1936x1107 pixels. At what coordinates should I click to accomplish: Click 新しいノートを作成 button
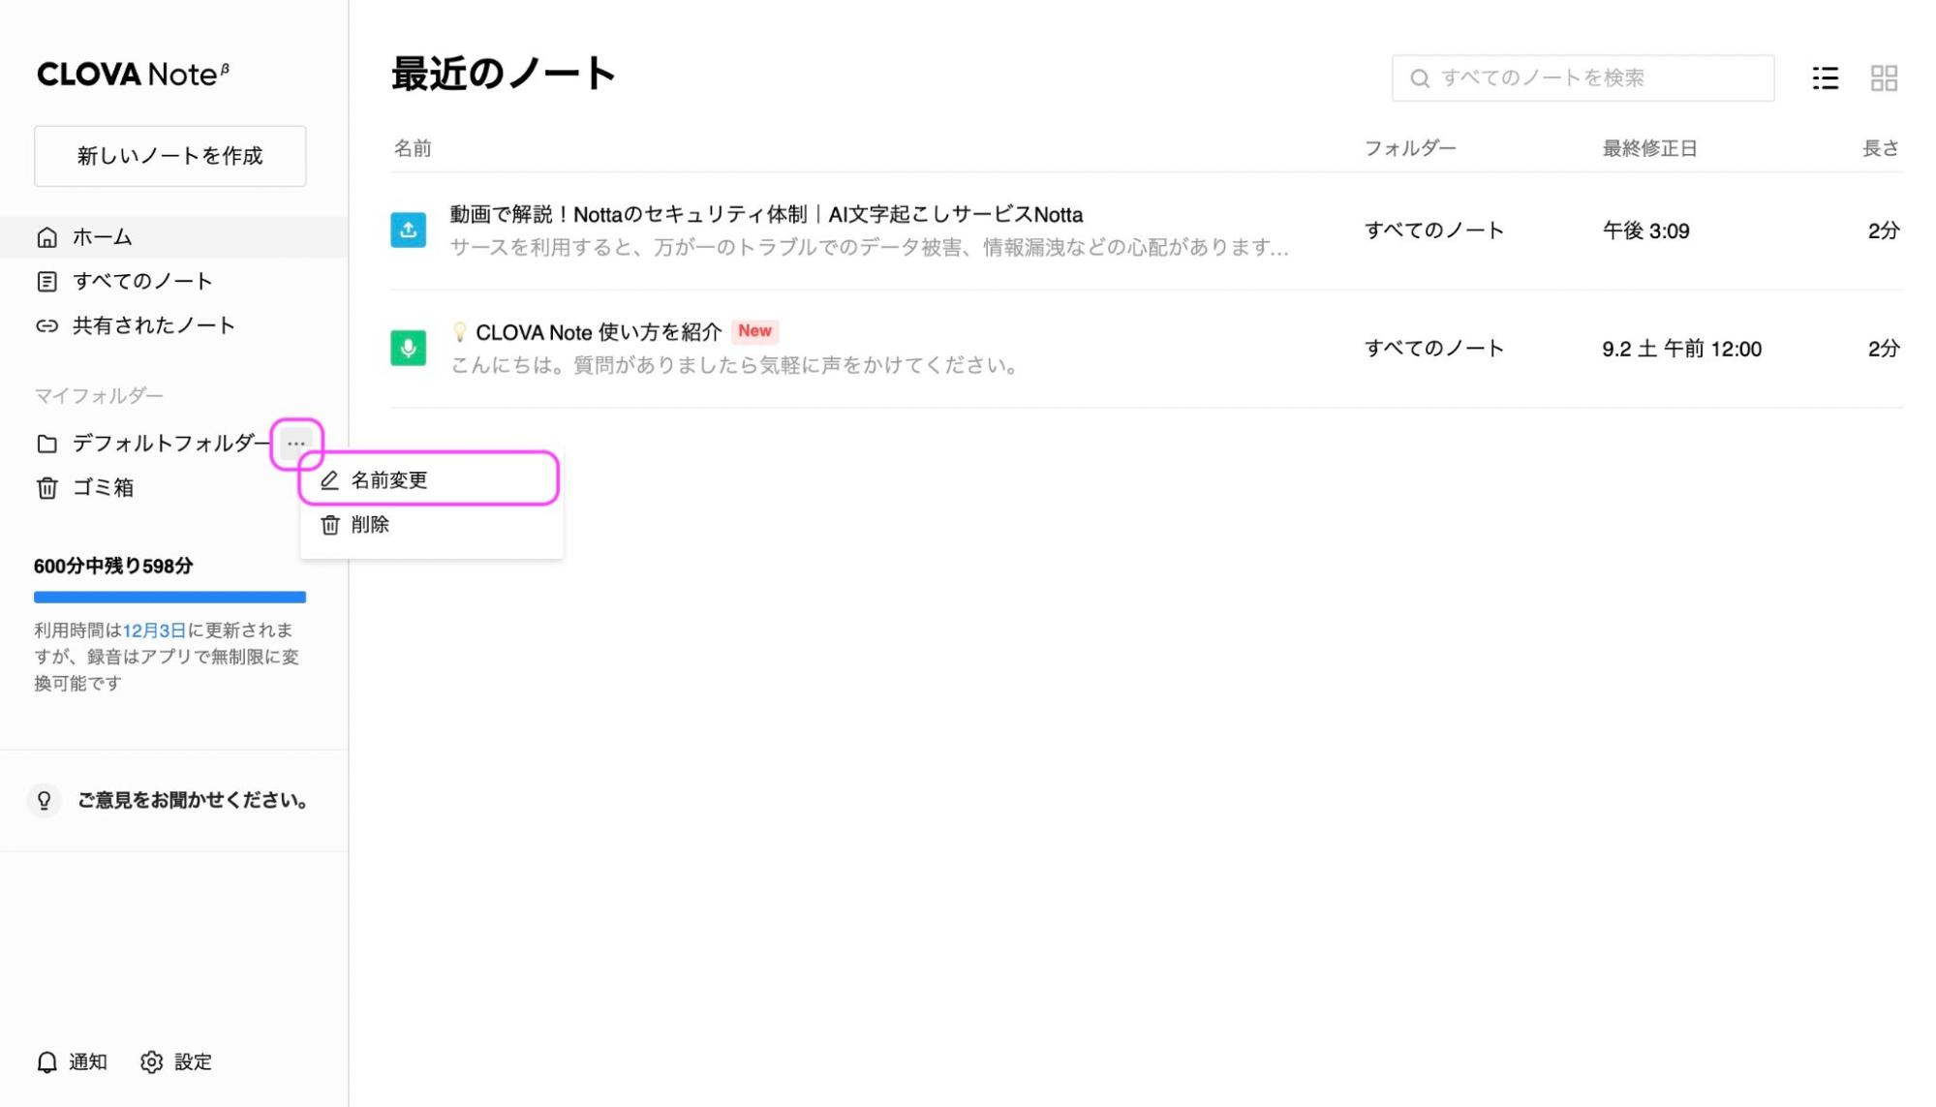(x=170, y=156)
